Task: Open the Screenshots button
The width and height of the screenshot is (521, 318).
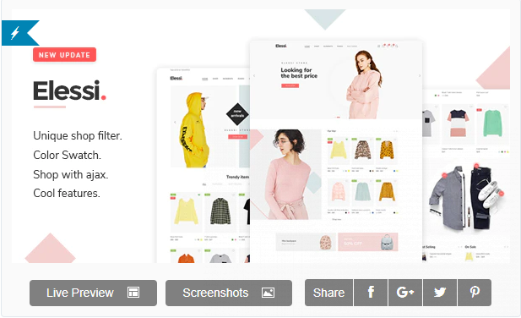Action: point(229,293)
